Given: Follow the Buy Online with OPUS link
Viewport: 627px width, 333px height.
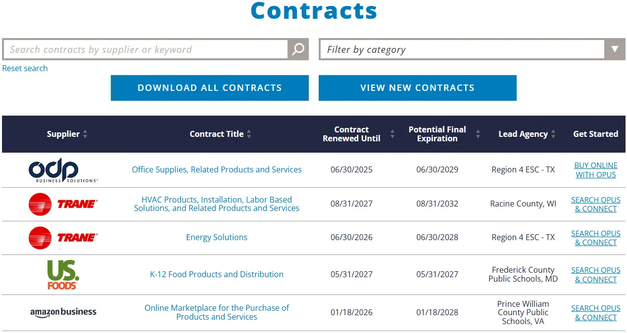Looking at the screenshot, I should [x=596, y=170].
